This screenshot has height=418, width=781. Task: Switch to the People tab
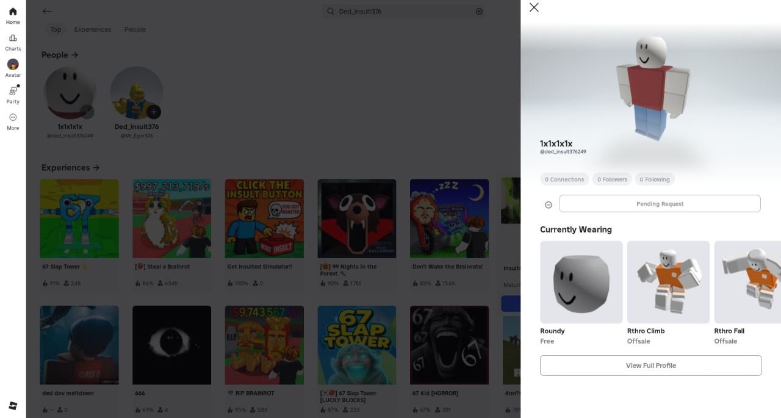tap(135, 29)
